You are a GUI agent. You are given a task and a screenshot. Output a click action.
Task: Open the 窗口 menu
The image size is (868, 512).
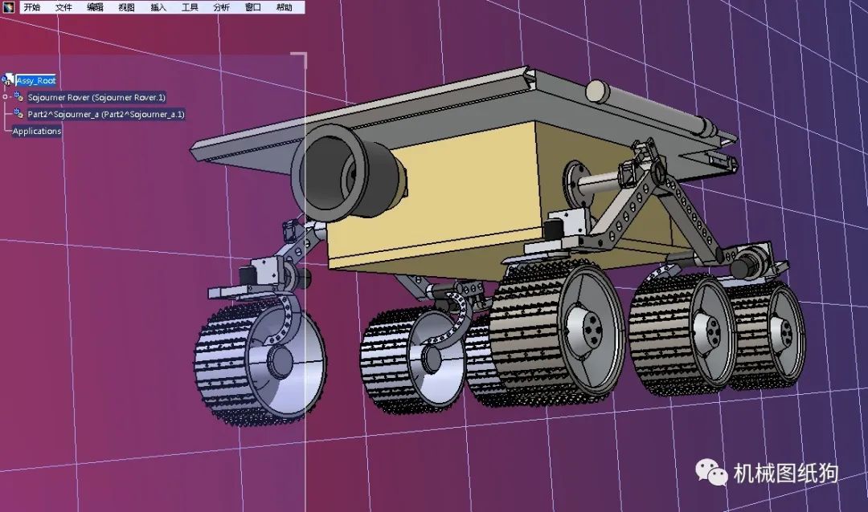click(253, 7)
